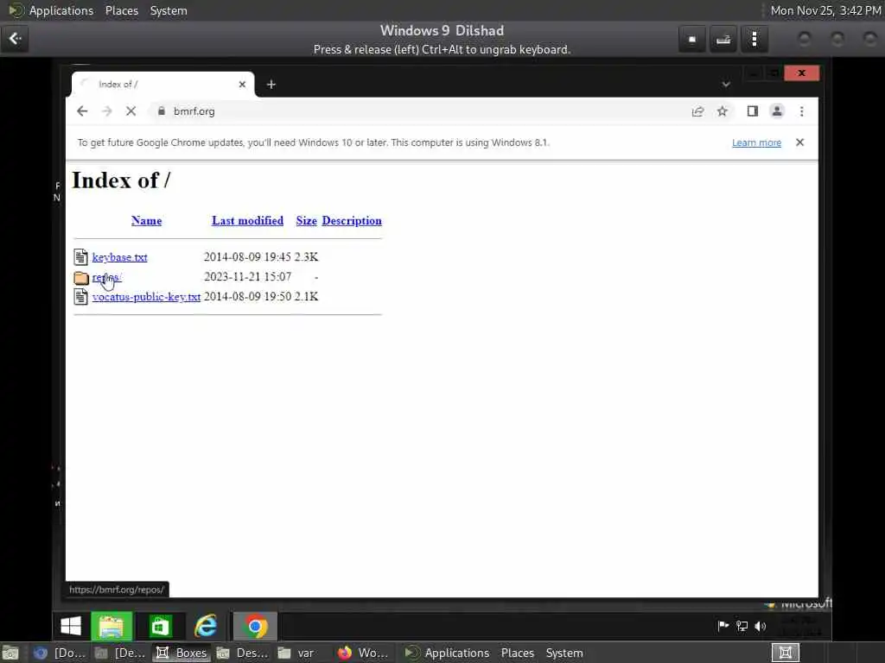Dismiss the Chrome update notice
The image size is (885, 663).
tap(799, 142)
